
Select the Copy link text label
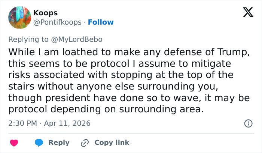[x=112, y=143]
